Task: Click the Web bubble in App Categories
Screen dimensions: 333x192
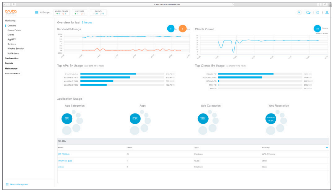Action: (67, 118)
